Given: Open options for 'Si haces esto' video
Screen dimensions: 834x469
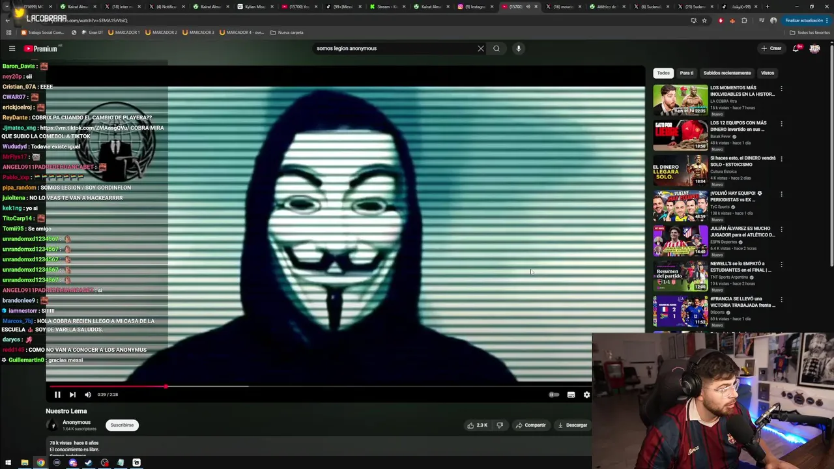Looking at the screenshot, I should [x=781, y=159].
